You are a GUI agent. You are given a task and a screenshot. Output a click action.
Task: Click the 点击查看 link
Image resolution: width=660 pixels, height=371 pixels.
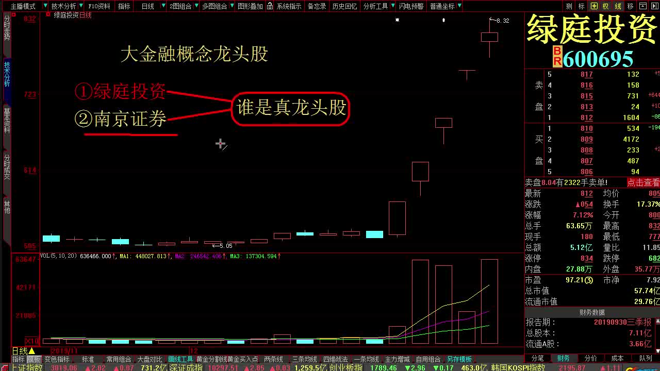pos(643,182)
